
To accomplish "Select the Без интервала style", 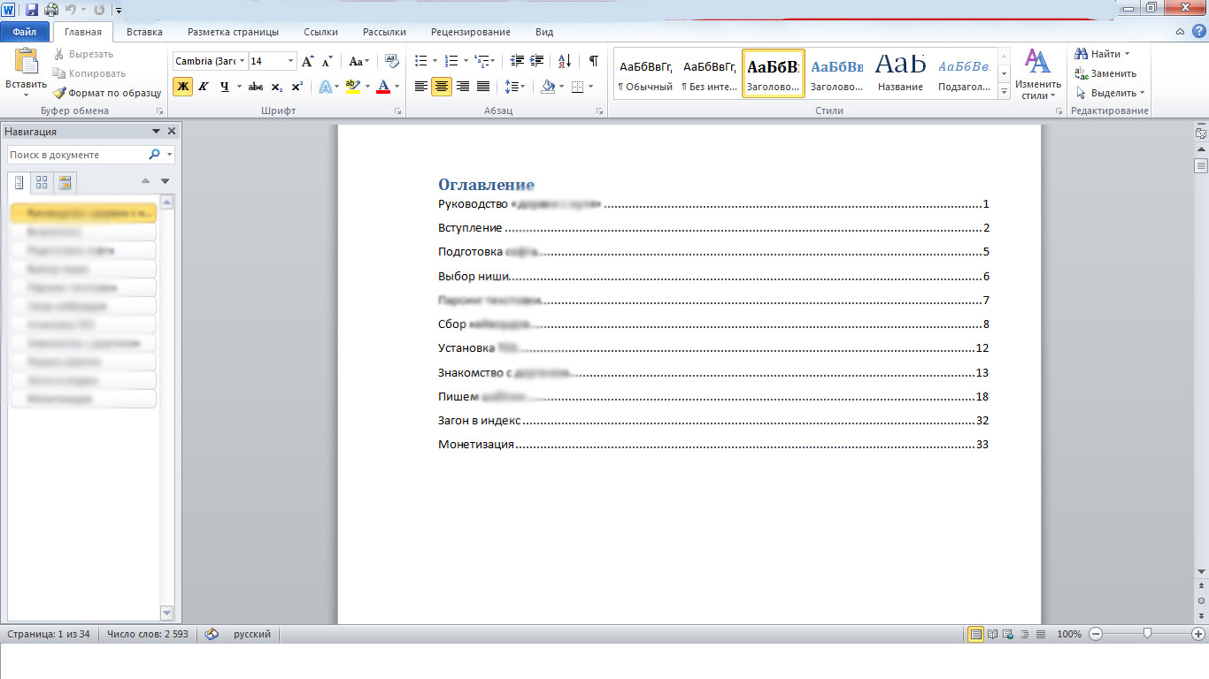I will [709, 74].
